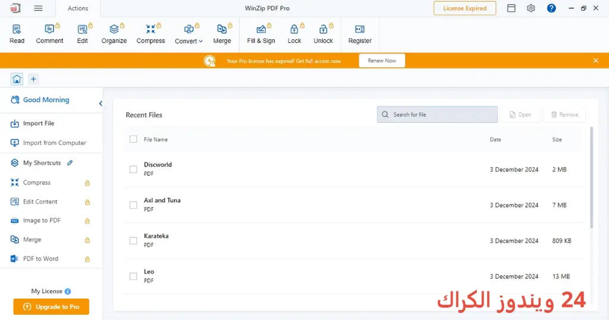Image resolution: width=609 pixels, height=320 pixels.
Task: Check the Karateka file checkbox
Action: point(133,241)
